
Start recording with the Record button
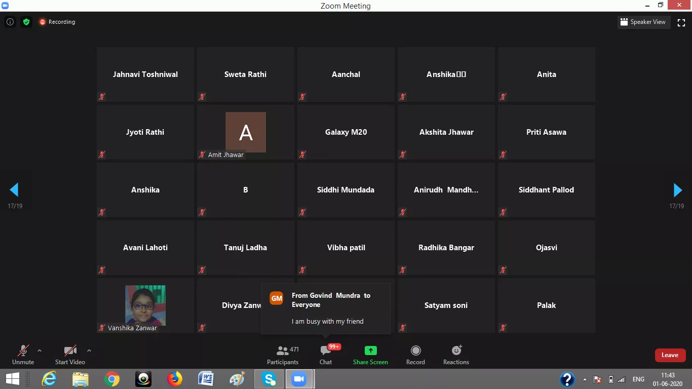(415, 355)
